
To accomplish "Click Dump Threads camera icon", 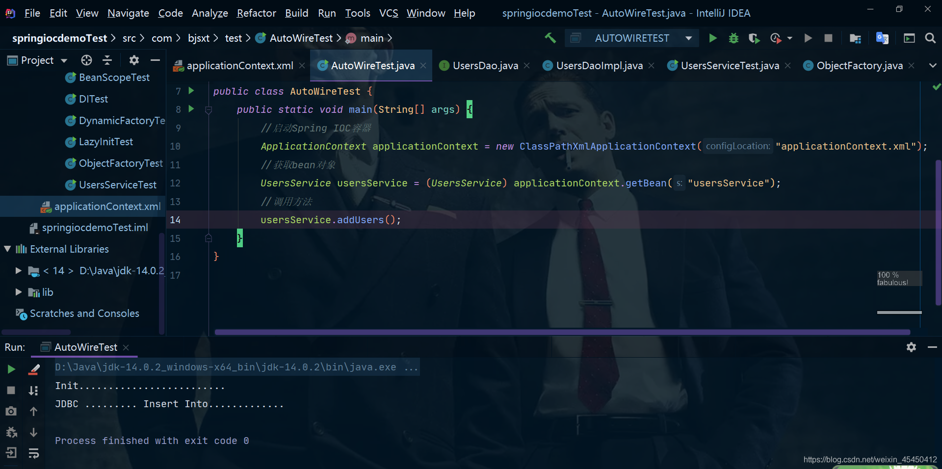I will [x=11, y=411].
